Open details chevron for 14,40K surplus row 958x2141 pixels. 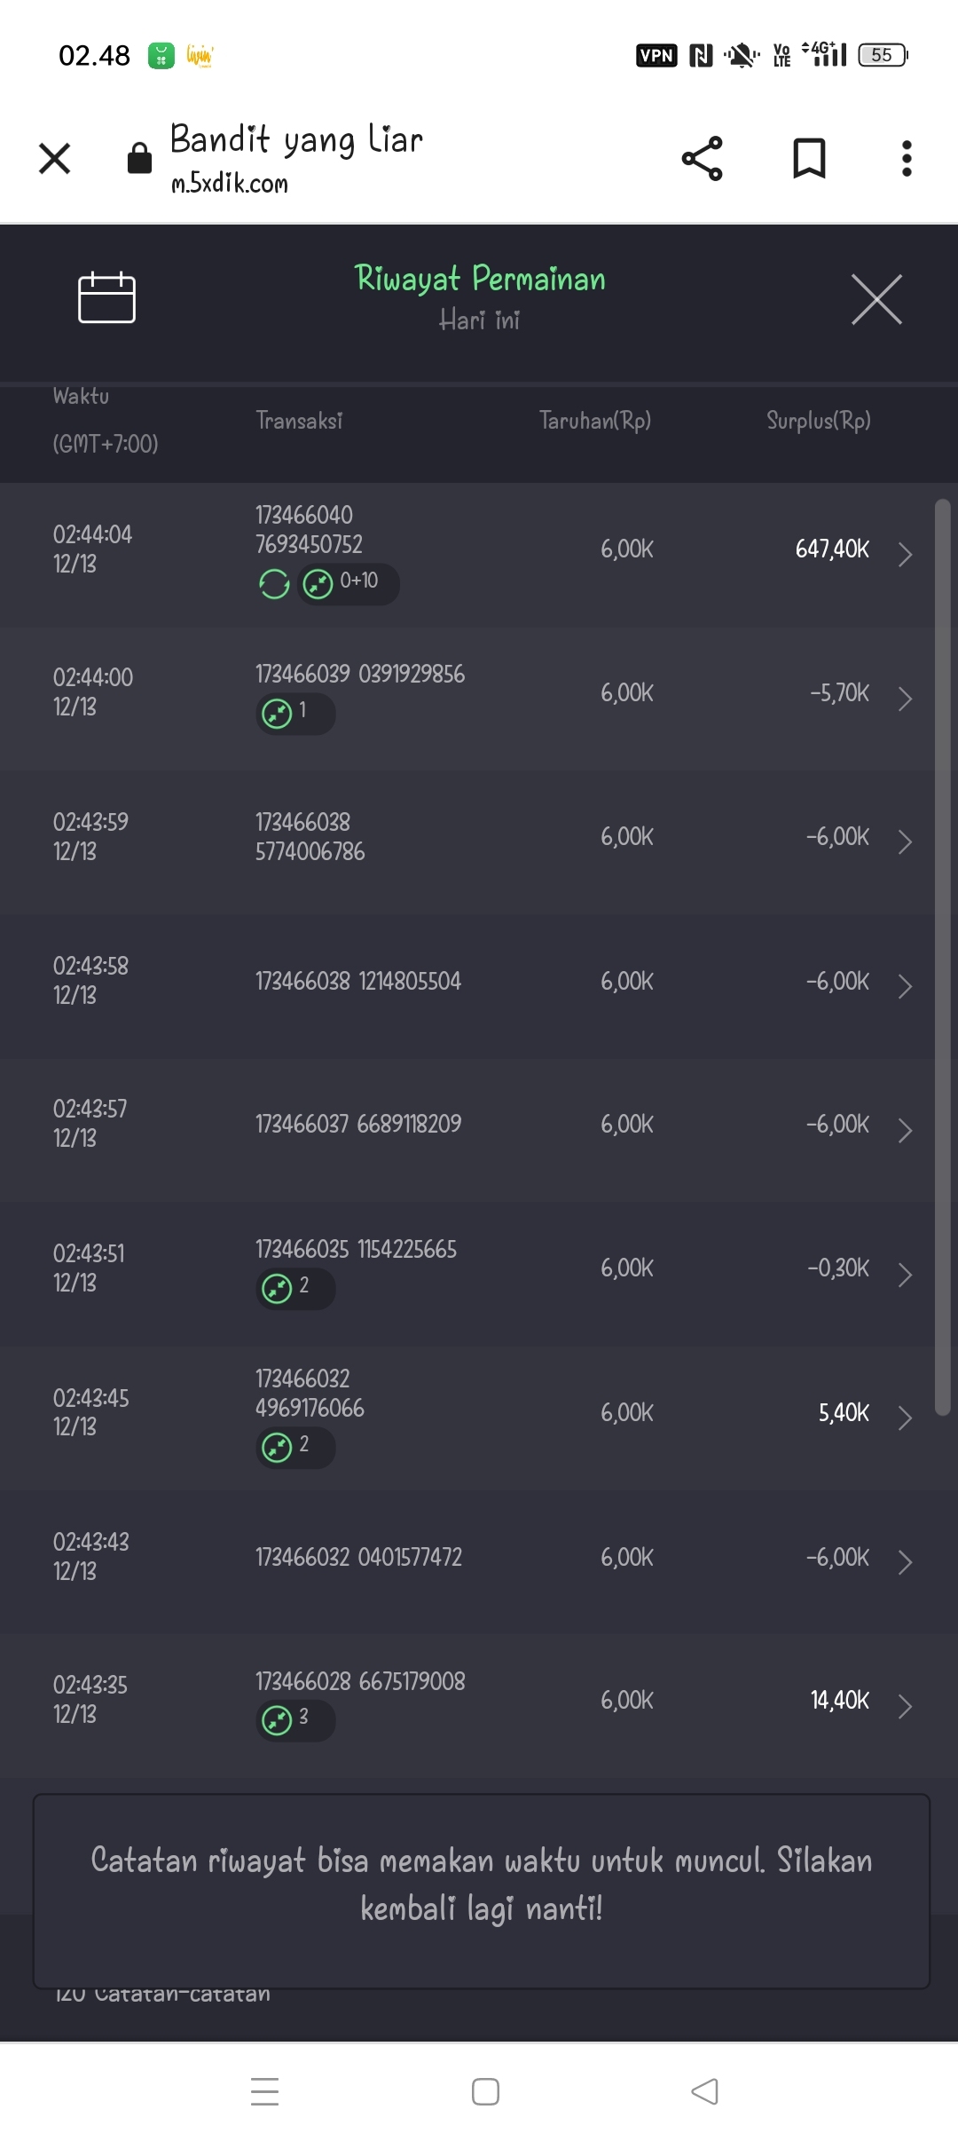tap(905, 1706)
